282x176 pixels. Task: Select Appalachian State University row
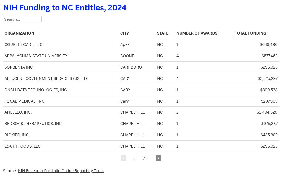[141, 56]
